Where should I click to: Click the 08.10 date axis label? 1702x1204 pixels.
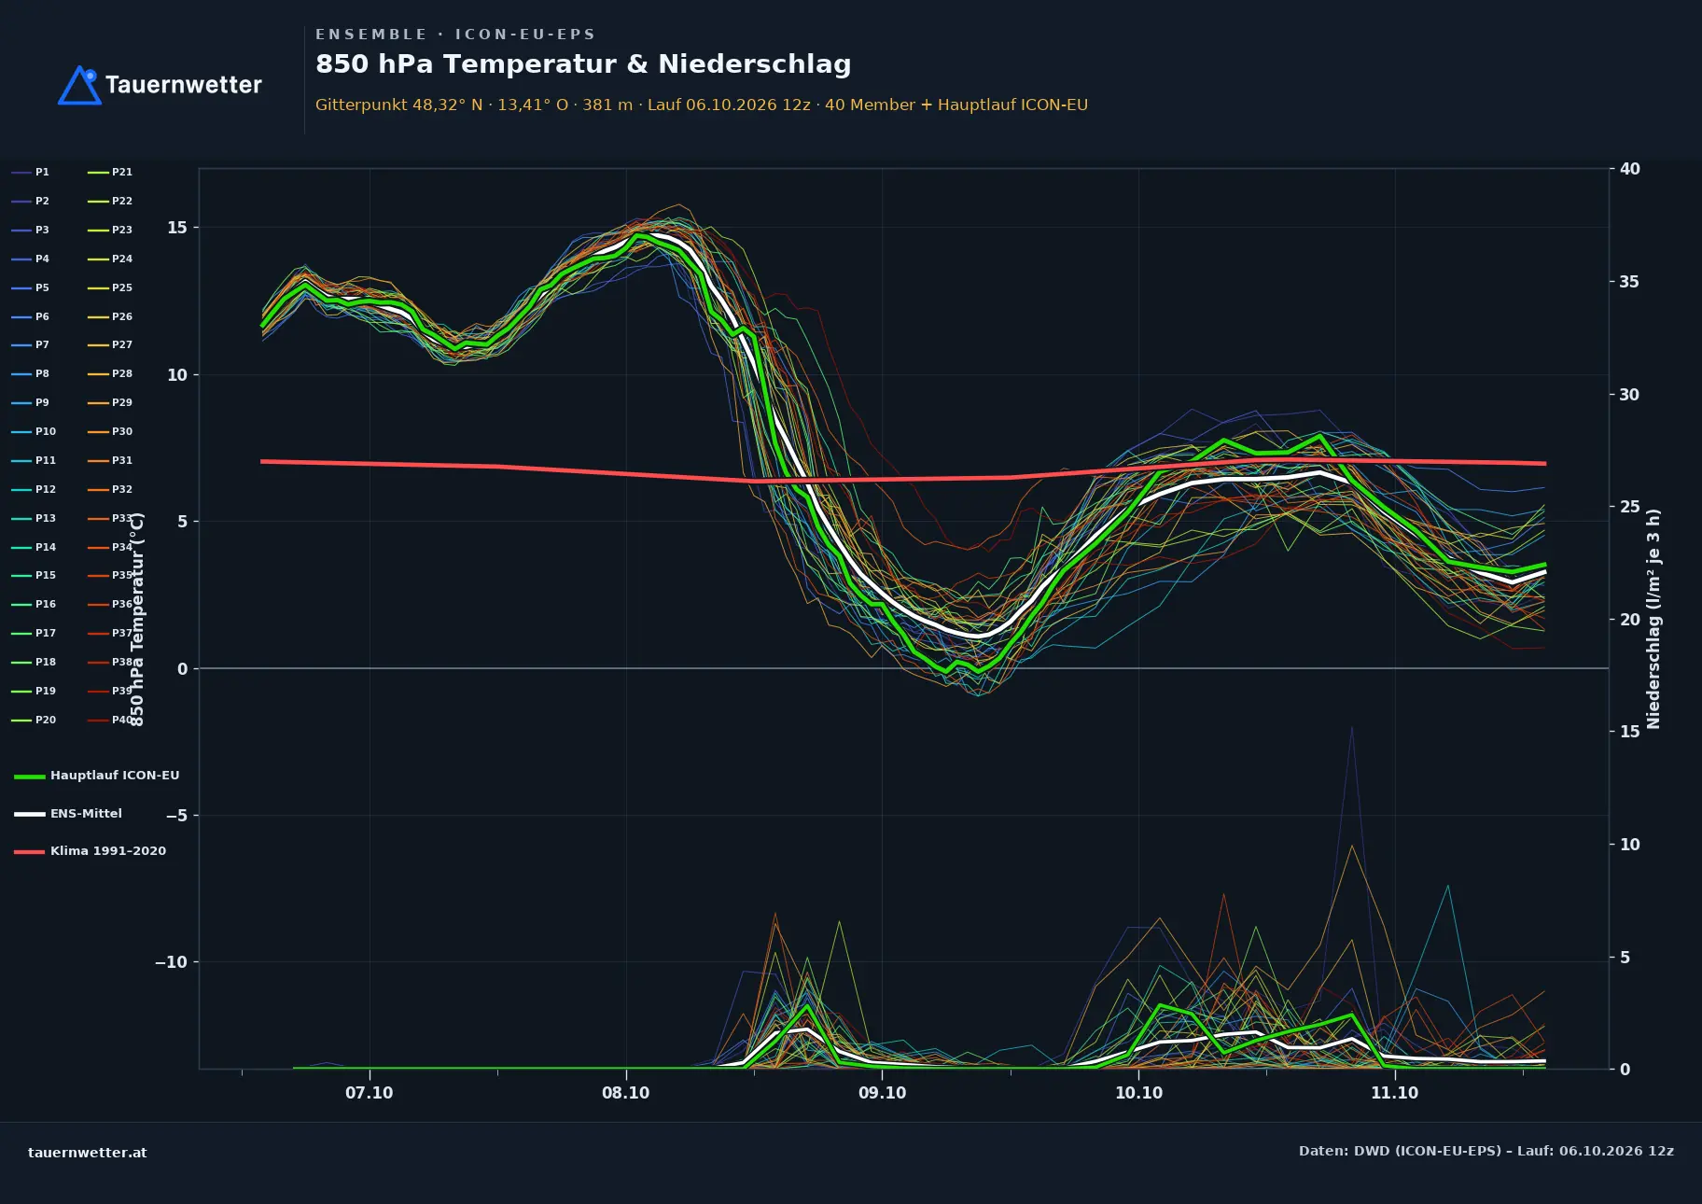pos(626,1093)
